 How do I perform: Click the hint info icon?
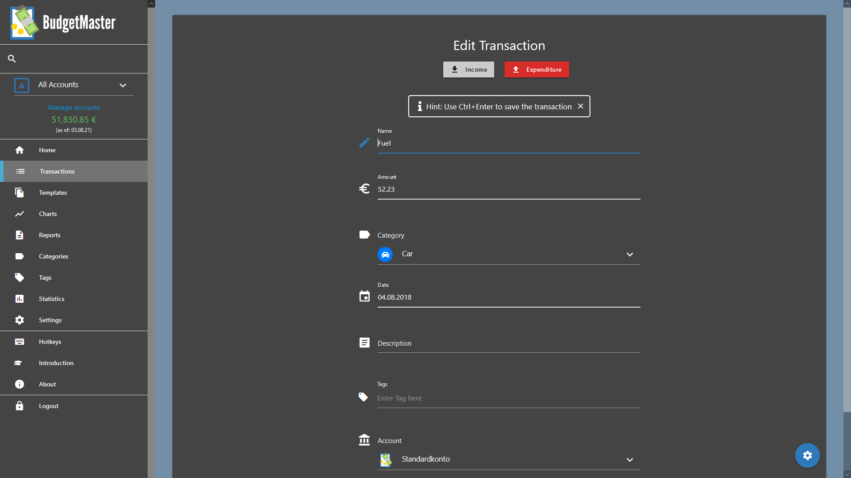420,106
